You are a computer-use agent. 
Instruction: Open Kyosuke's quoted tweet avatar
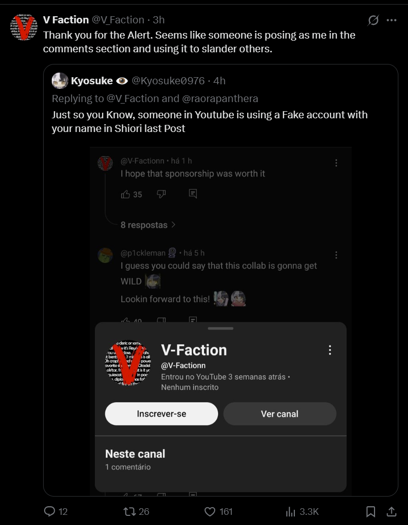click(60, 81)
